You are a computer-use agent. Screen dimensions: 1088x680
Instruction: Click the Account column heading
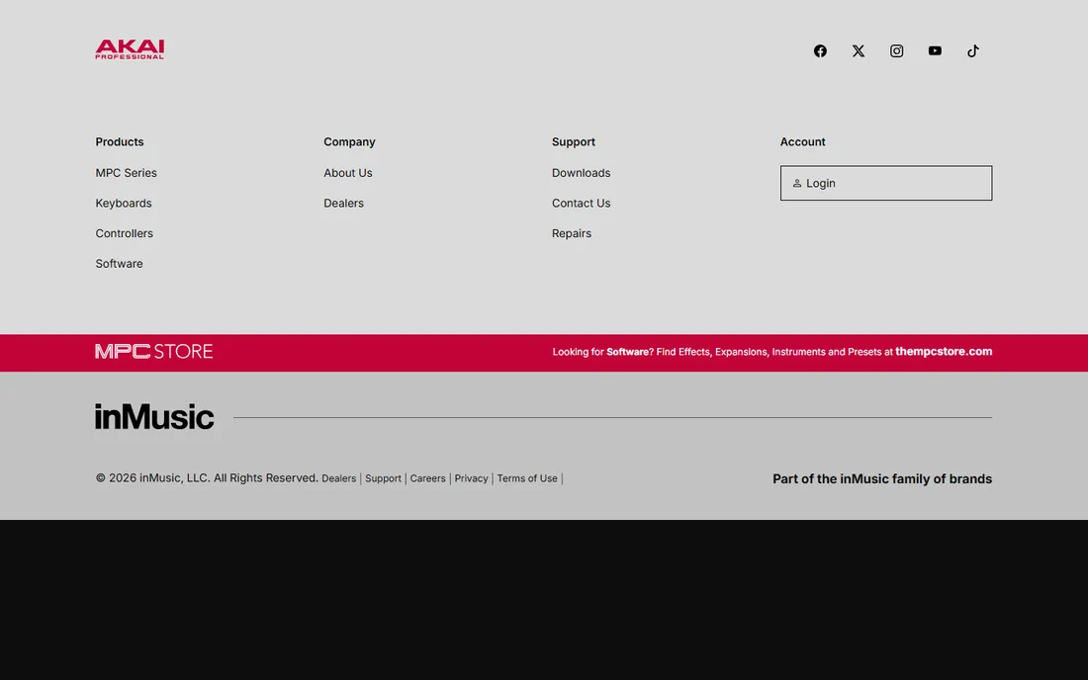pos(803,141)
